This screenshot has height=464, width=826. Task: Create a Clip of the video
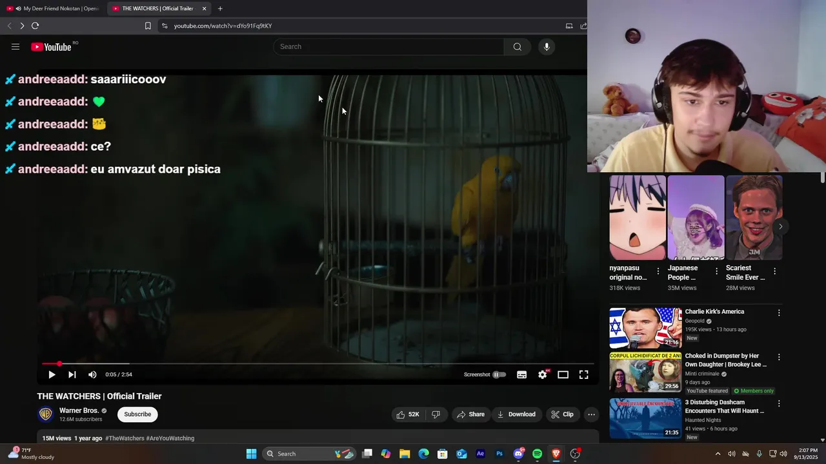pos(561,414)
